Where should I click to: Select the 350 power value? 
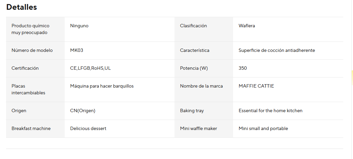[x=243, y=68]
